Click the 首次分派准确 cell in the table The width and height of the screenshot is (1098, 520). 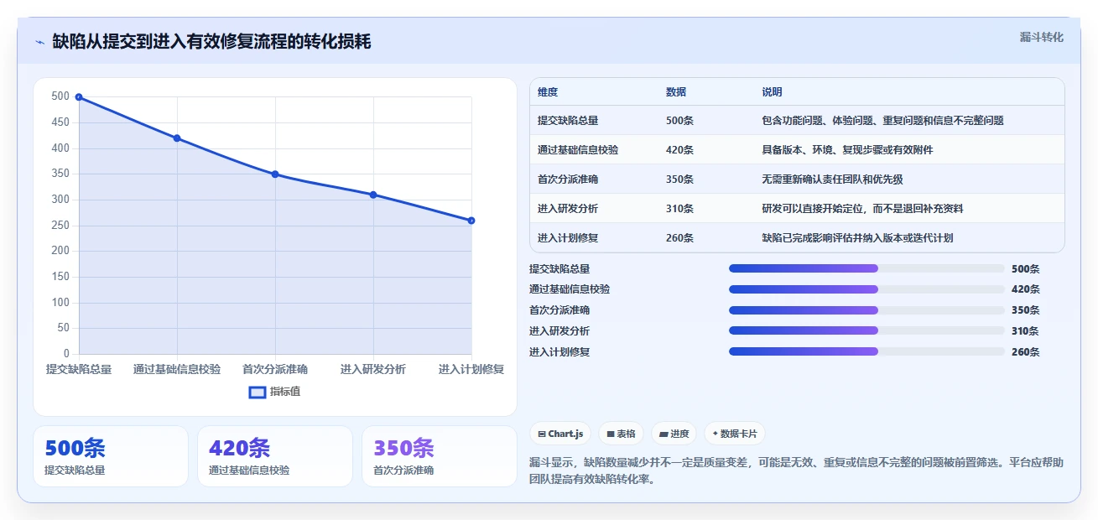point(568,179)
